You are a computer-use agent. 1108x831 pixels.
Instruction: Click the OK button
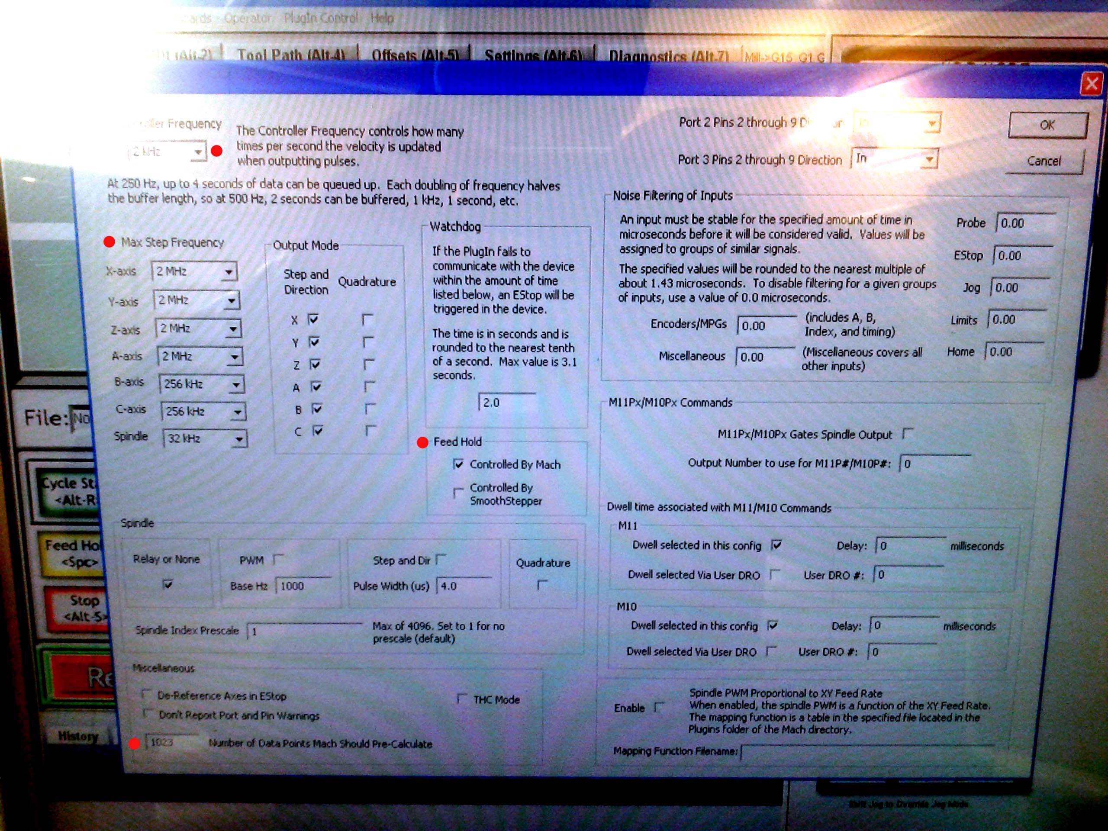pyautogui.click(x=1047, y=125)
